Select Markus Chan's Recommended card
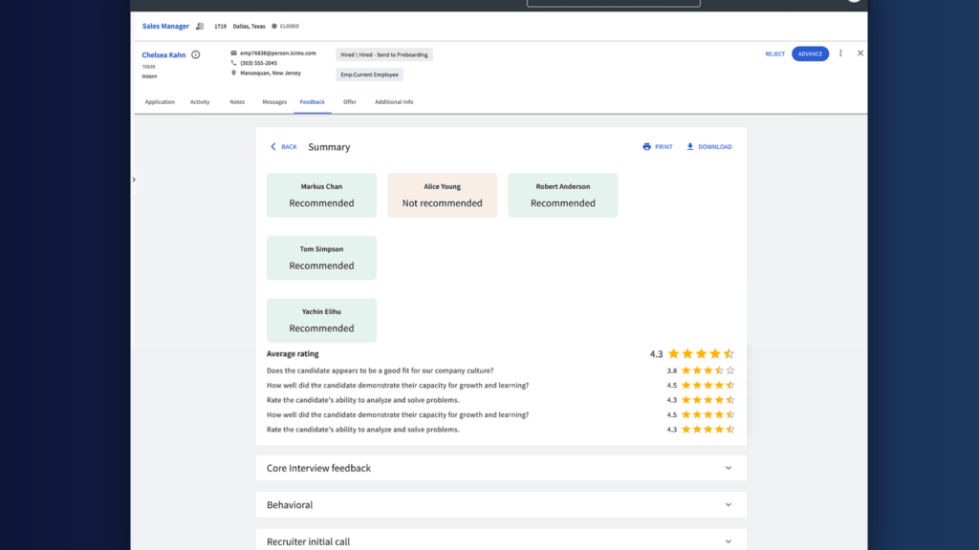Viewport: 979px width, 550px height. pos(321,195)
